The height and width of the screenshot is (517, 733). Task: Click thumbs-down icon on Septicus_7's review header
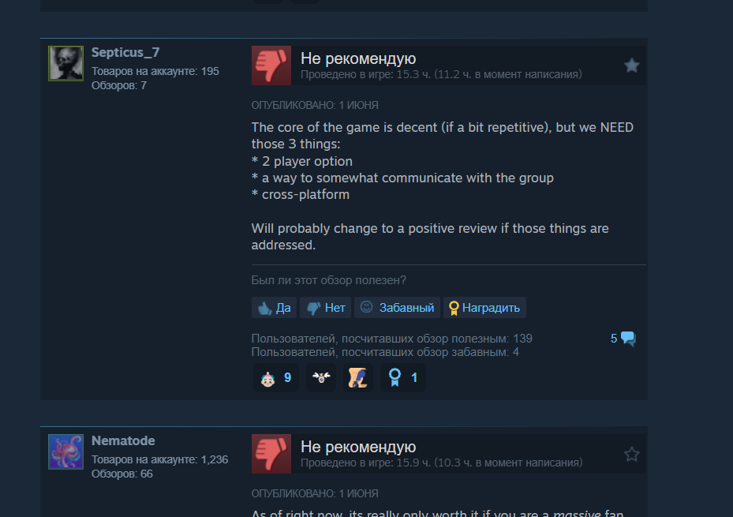point(271,66)
